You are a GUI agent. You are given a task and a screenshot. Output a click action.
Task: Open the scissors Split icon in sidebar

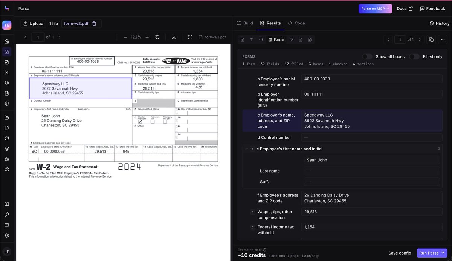(7, 73)
